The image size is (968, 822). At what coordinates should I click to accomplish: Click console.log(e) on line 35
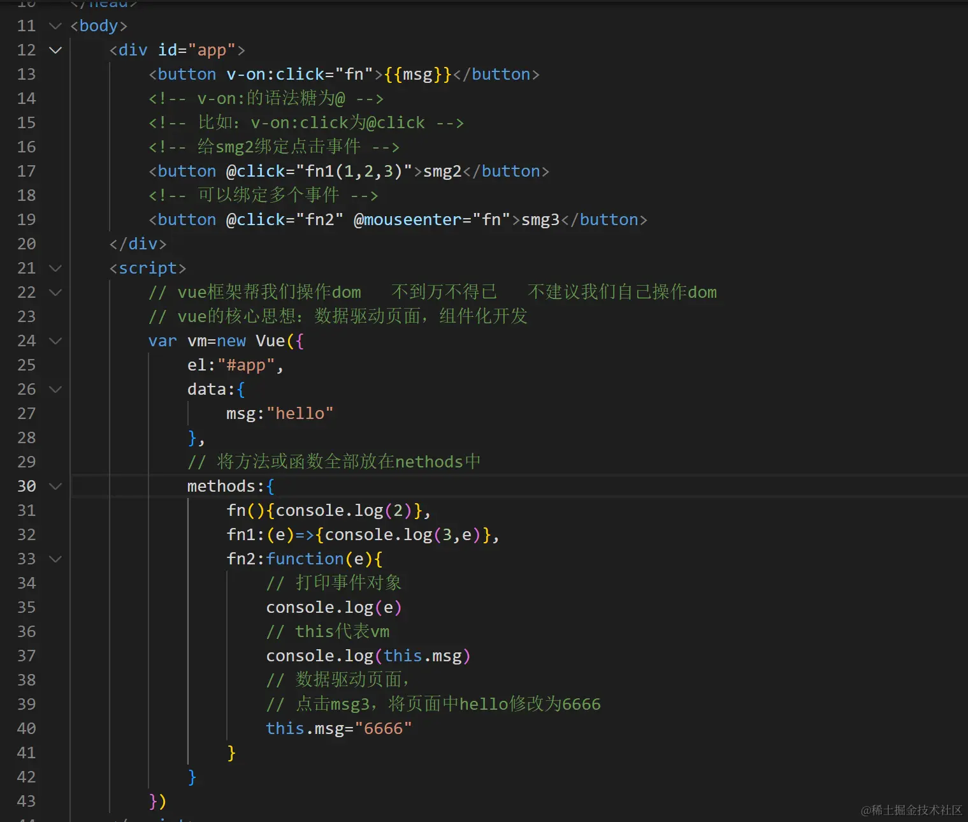click(x=334, y=608)
